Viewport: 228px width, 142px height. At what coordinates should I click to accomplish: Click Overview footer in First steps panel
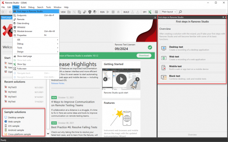[x=192, y=135]
